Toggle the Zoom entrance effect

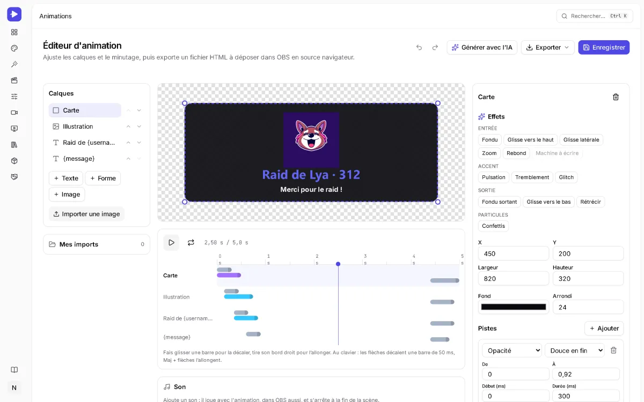(x=489, y=153)
